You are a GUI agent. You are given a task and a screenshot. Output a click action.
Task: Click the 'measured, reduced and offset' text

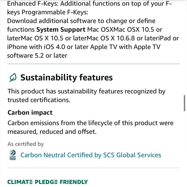(52, 132)
